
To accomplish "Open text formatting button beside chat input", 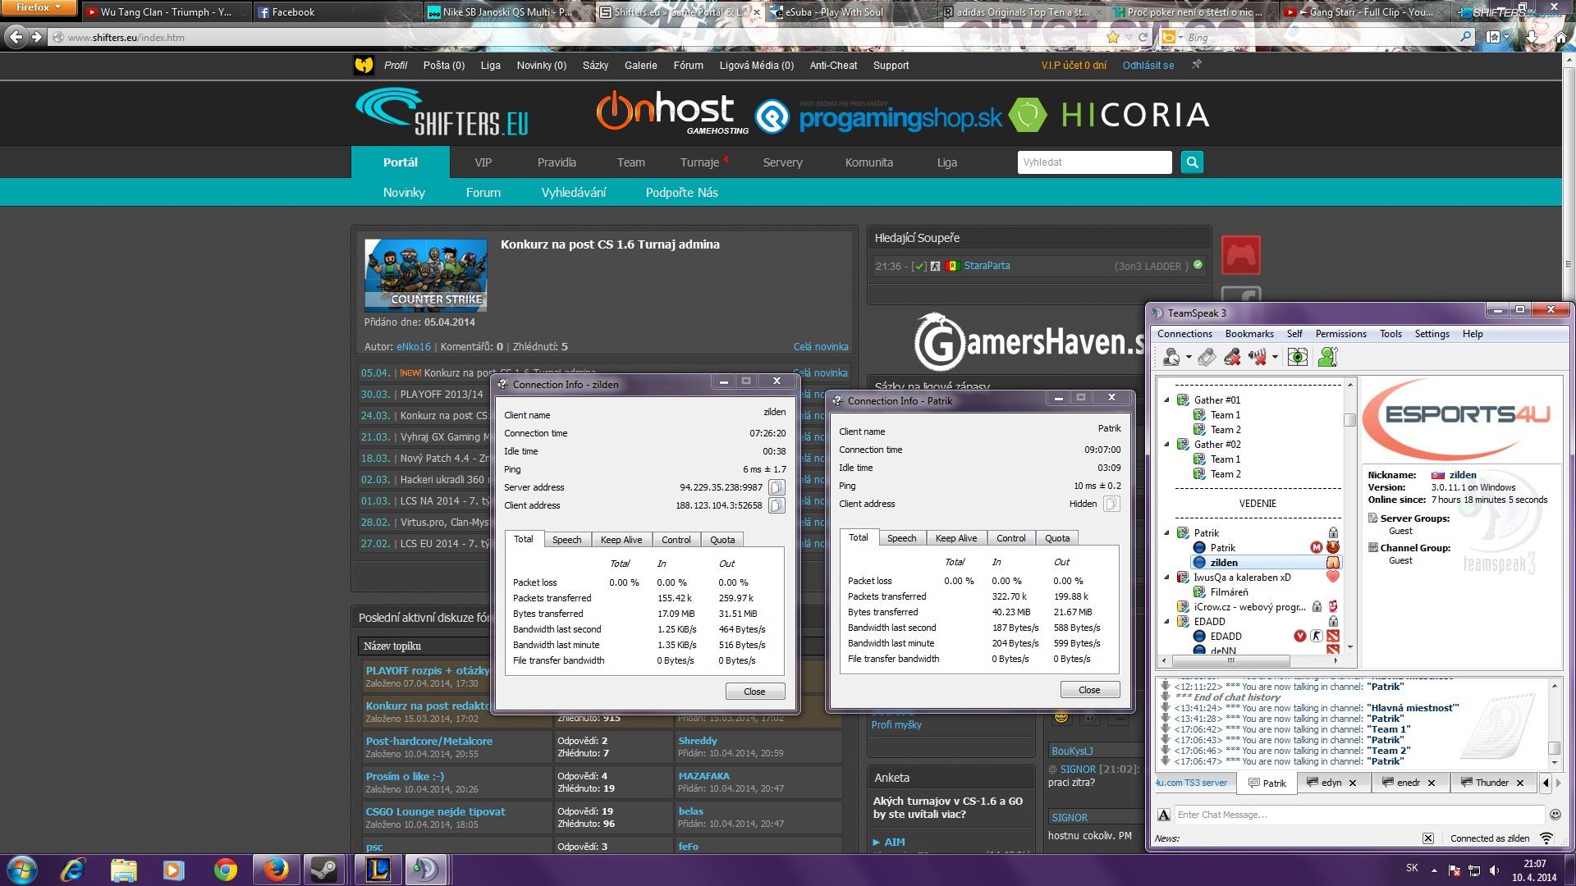I will [1164, 815].
